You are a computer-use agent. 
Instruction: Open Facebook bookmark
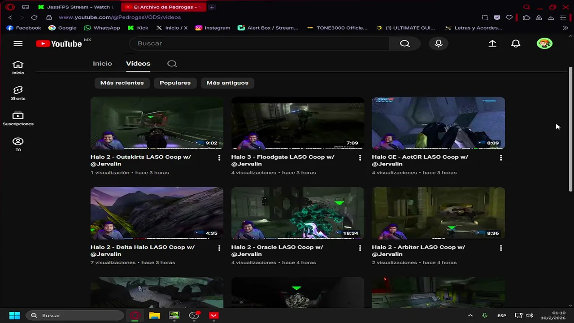pyautogui.click(x=24, y=28)
